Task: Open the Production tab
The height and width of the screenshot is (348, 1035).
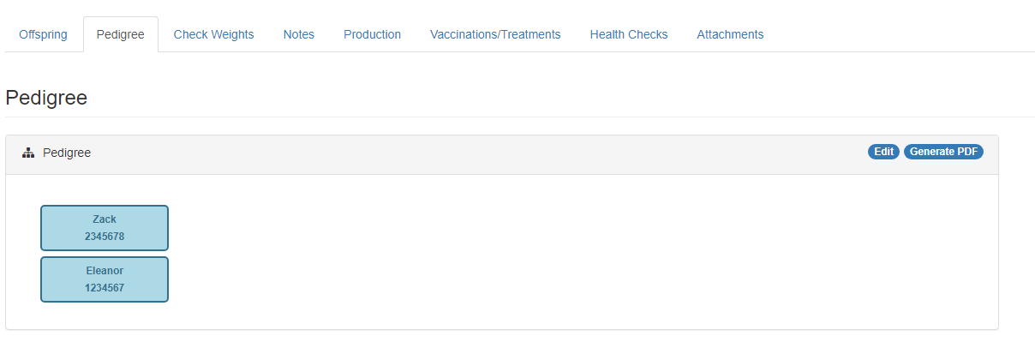Action: pyautogui.click(x=373, y=34)
